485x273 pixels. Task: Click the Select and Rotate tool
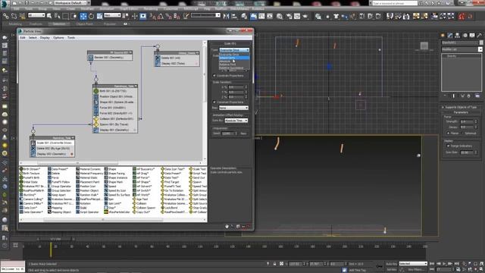(x=91, y=16)
